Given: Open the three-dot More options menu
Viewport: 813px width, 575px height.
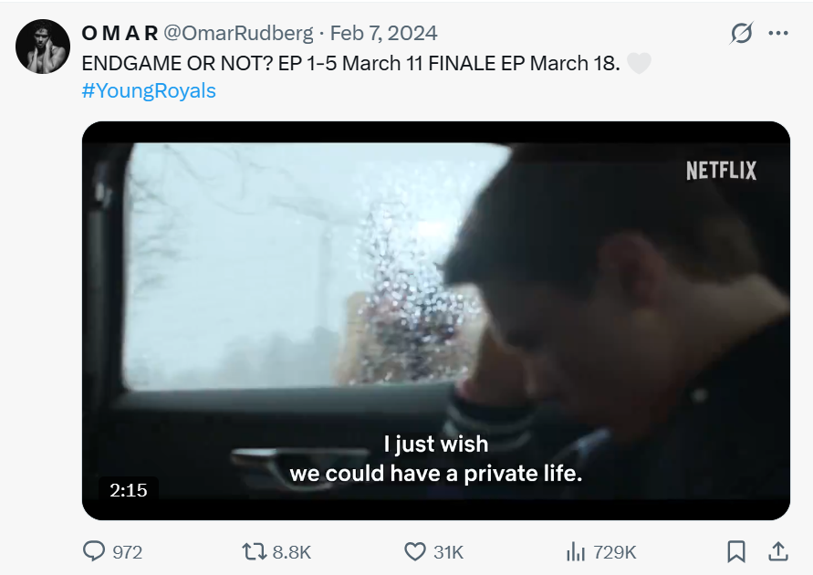Looking at the screenshot, I should (777, 34).
